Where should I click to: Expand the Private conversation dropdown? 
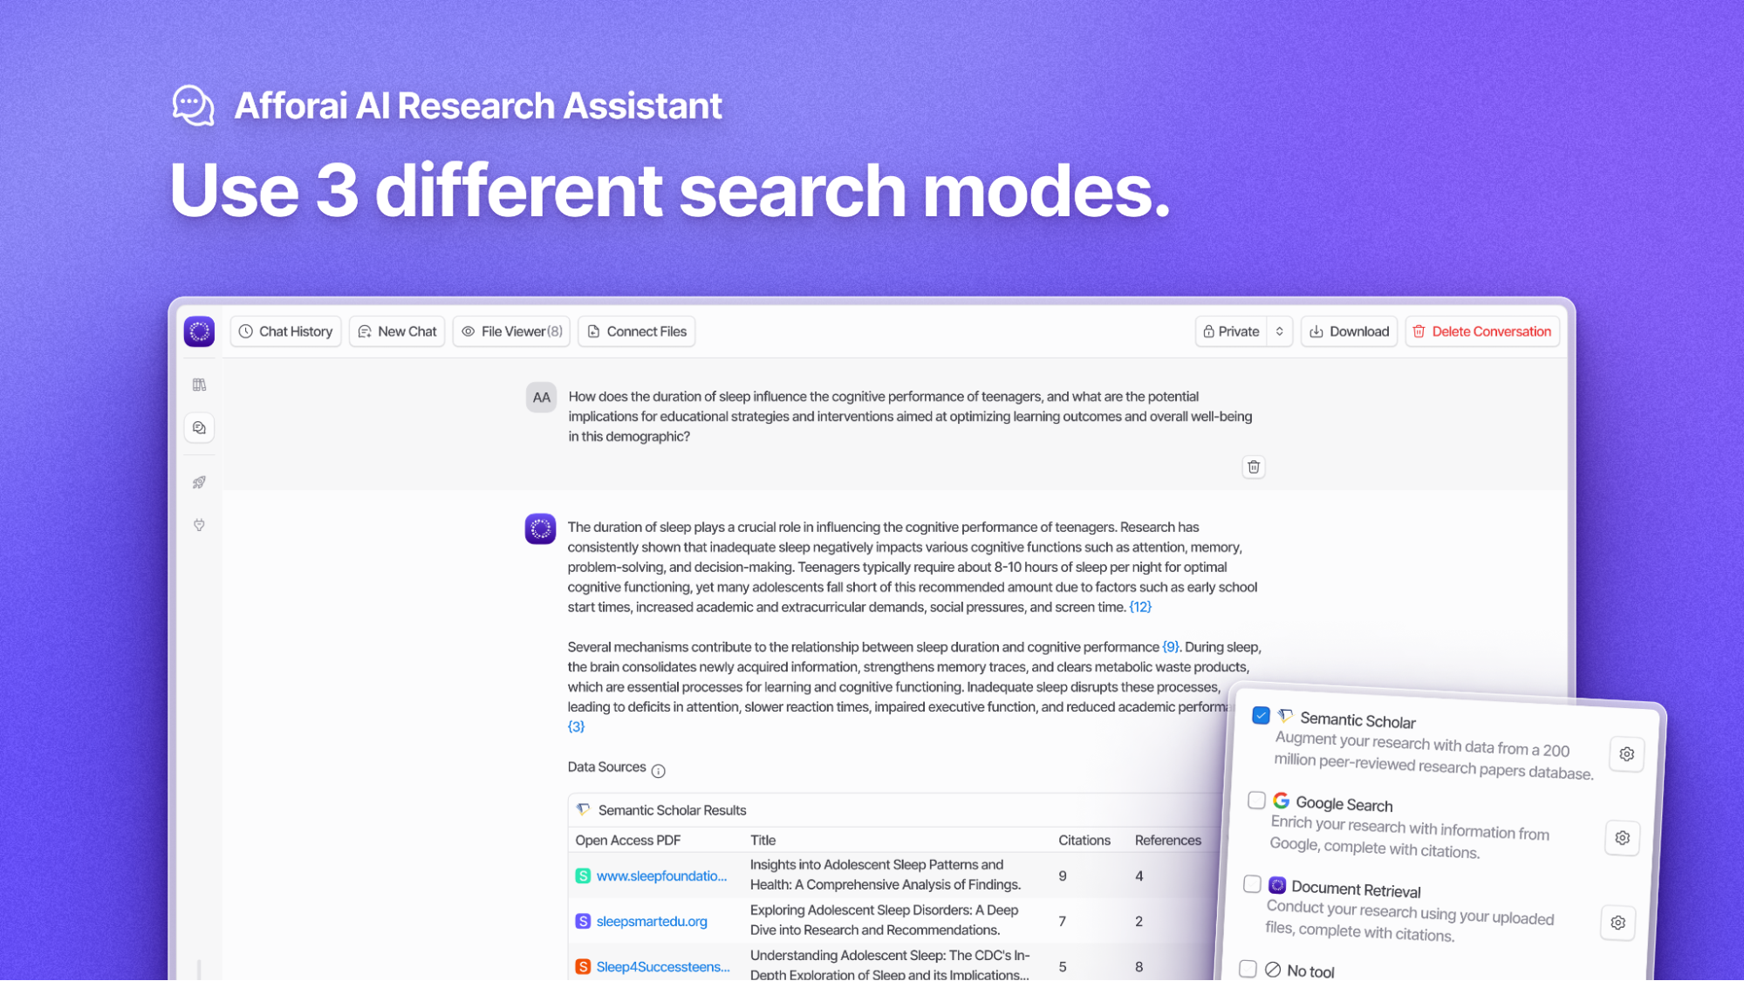point(1277,330)
